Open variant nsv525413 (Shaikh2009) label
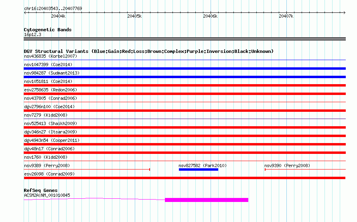 [51, 123]
